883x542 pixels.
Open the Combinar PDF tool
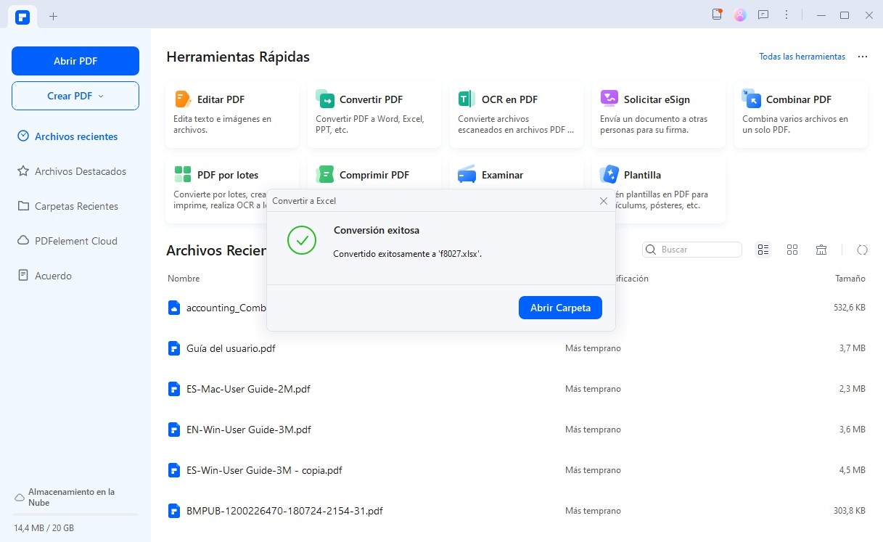(x=801, y=115)
